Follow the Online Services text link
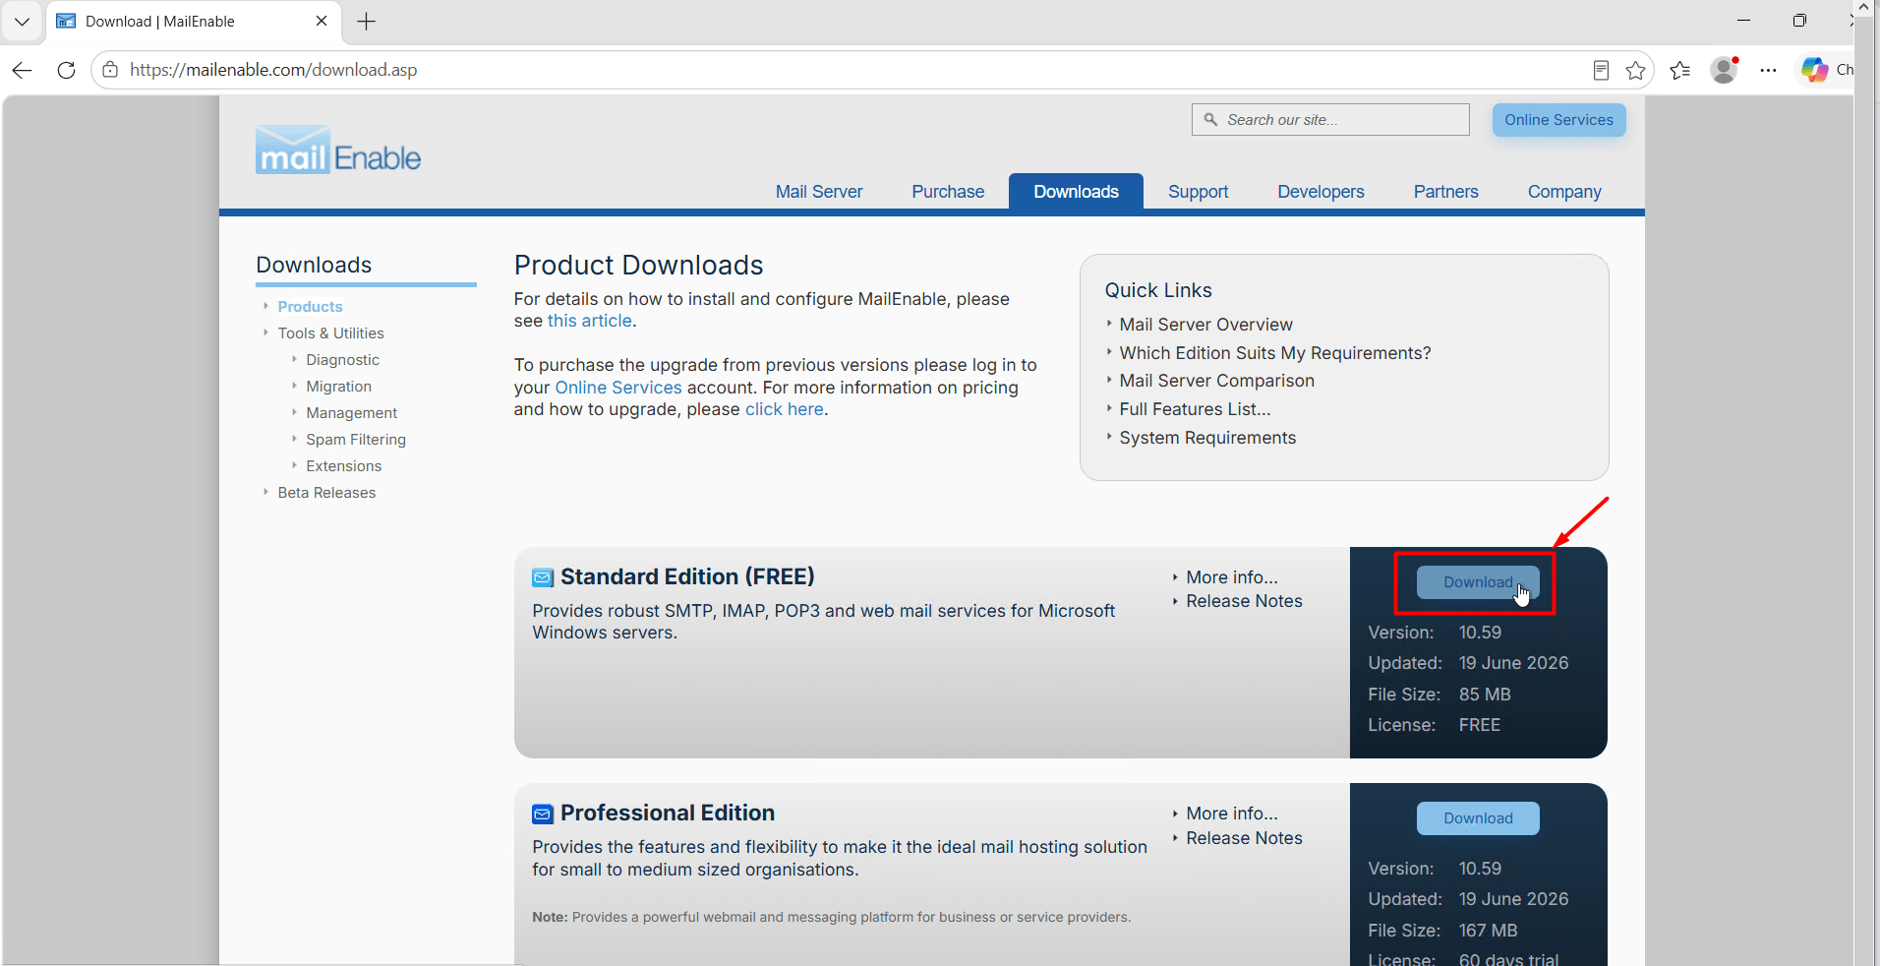 (x=618, y=388)
